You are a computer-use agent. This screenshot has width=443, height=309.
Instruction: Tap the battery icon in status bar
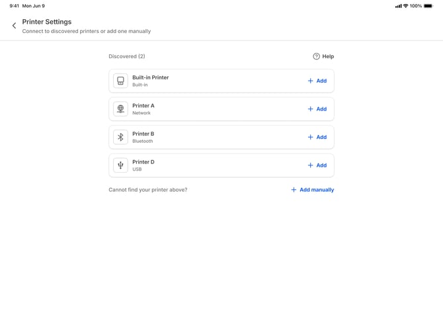(x=428, y=6)
